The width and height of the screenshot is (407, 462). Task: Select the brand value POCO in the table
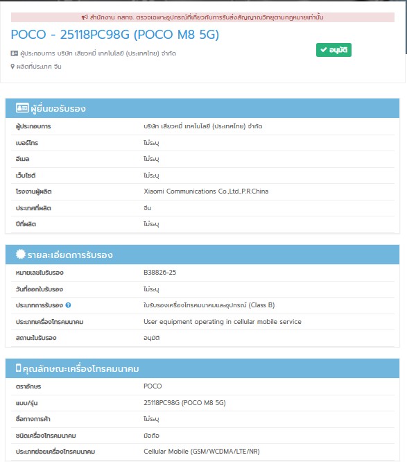pos(153,386)
